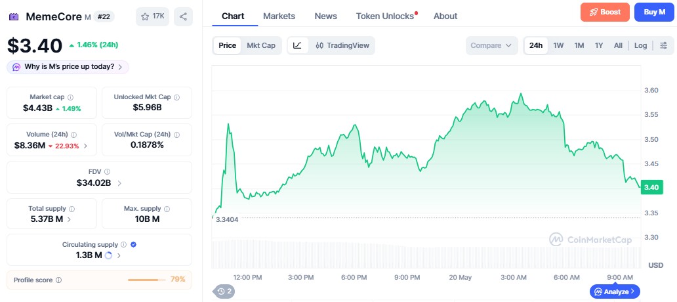This screenshot has width=677, height=302.
Task: Click the Analyze button below chart
Action: coord(615,291)
